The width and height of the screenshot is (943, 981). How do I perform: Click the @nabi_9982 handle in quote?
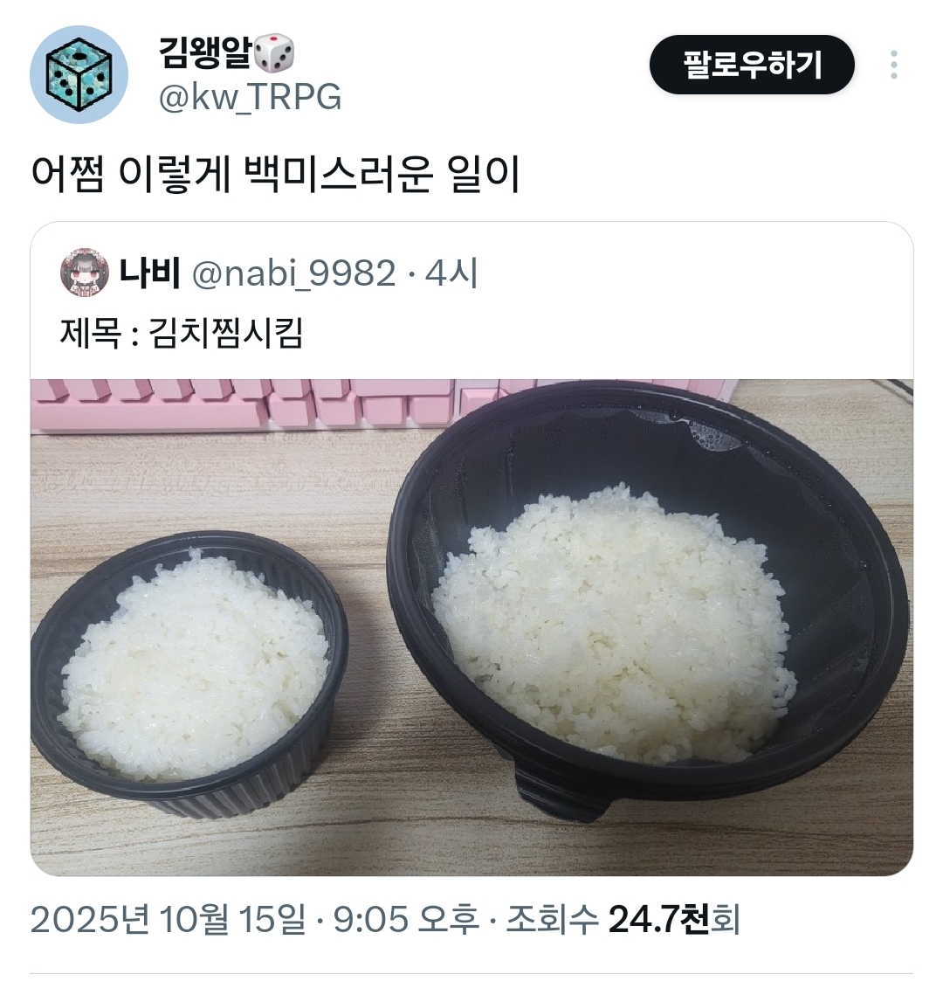coord(293,273)
